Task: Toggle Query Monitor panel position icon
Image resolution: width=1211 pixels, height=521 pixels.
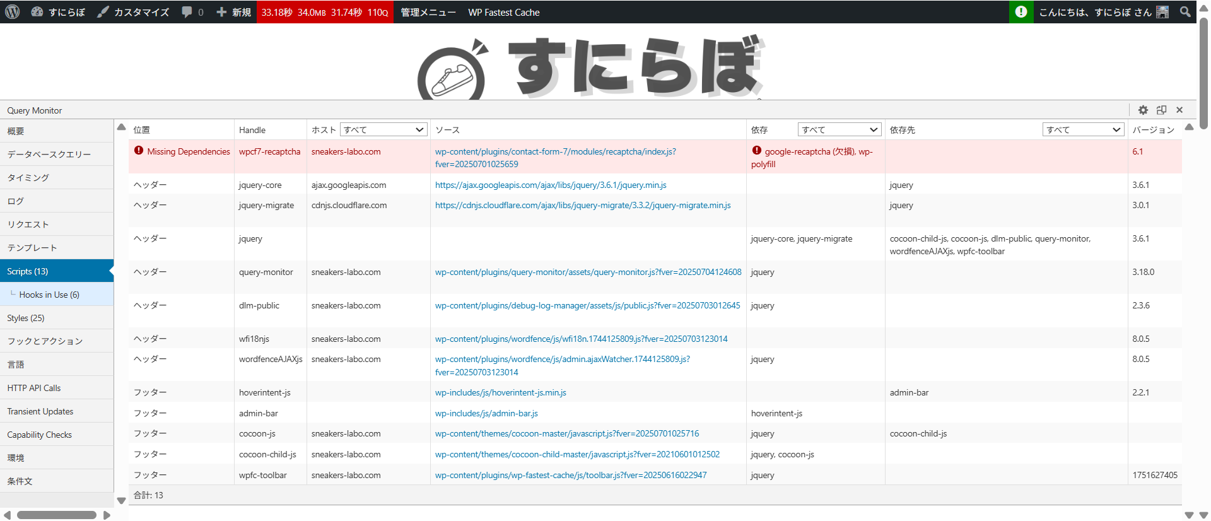Action: [1161, 110]
